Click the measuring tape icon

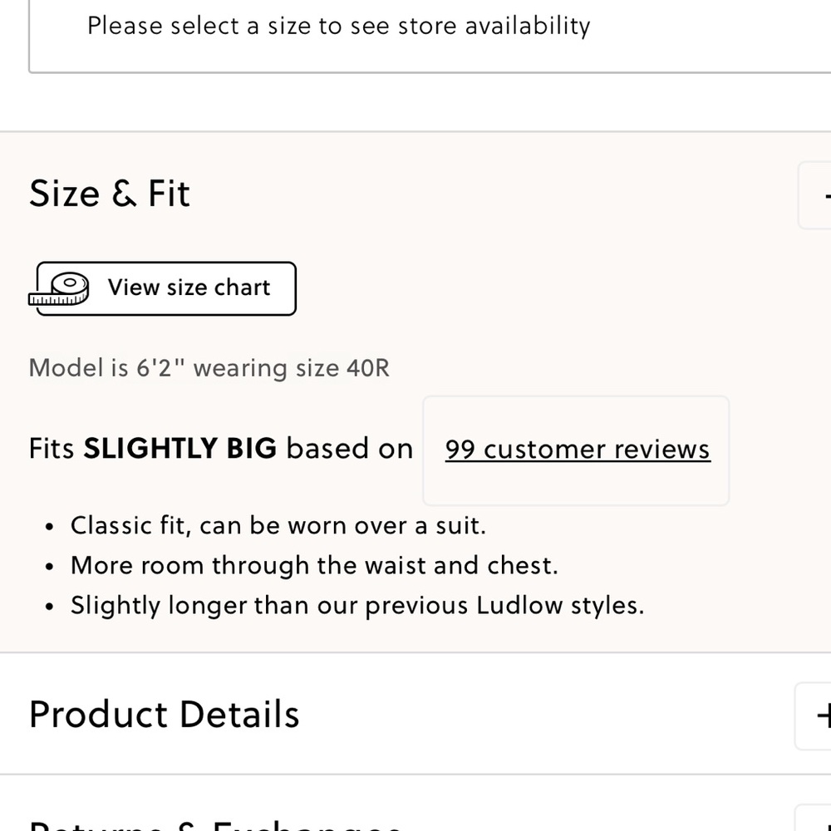(59, 289)
